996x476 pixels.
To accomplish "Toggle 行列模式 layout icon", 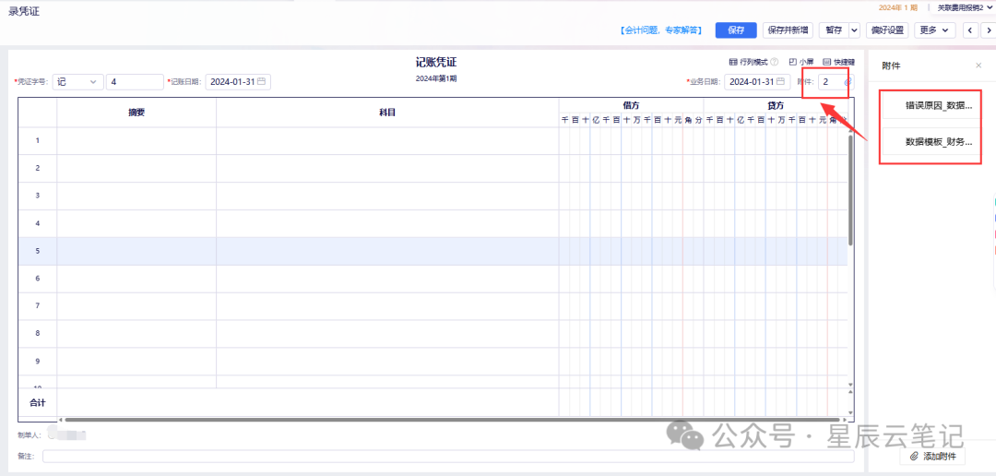I will click(x=733, y=63).
